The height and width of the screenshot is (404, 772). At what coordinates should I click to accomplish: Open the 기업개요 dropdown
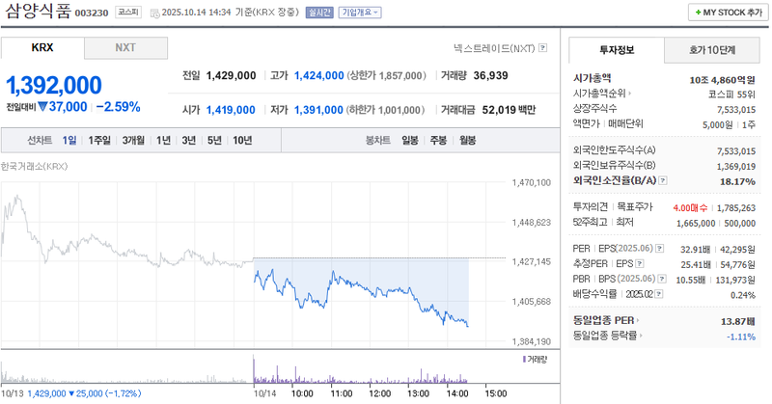[358, 13]
